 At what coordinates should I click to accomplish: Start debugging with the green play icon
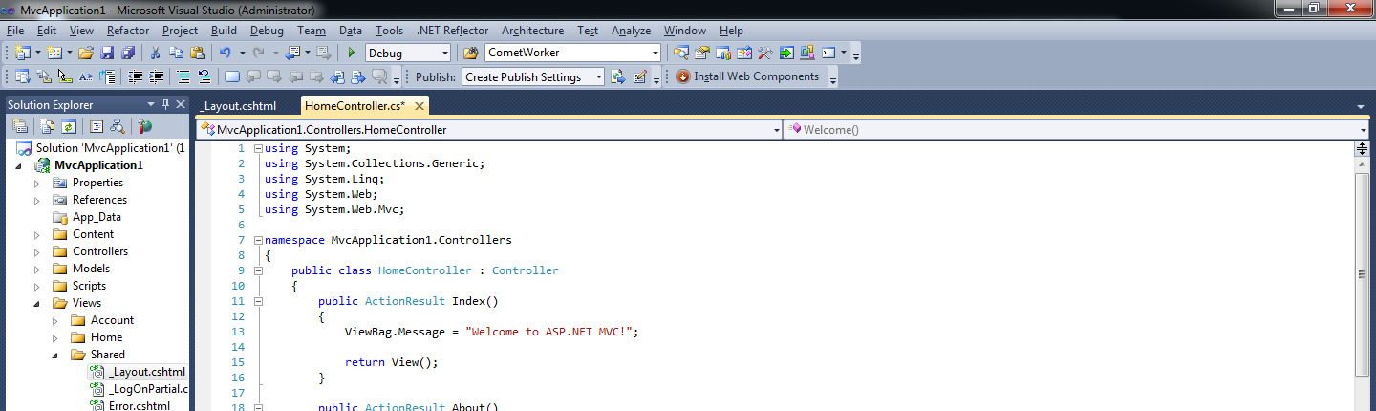(352, 53)
